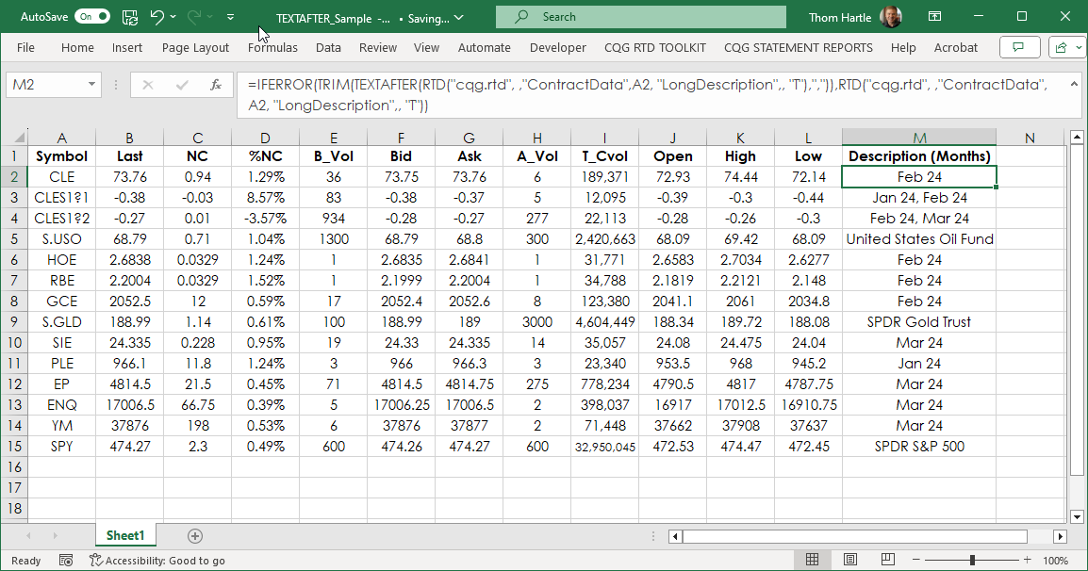This screenshot has height=571, width=1088.
Task: Add a new sheet with the plus button
Action: pos(194,534)
